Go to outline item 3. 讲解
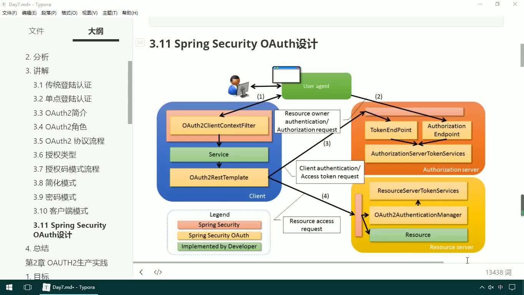 coord(37,71)
